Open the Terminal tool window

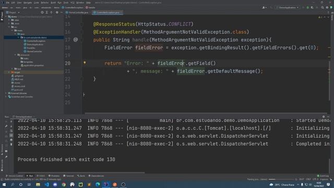(x=68, y=176)
